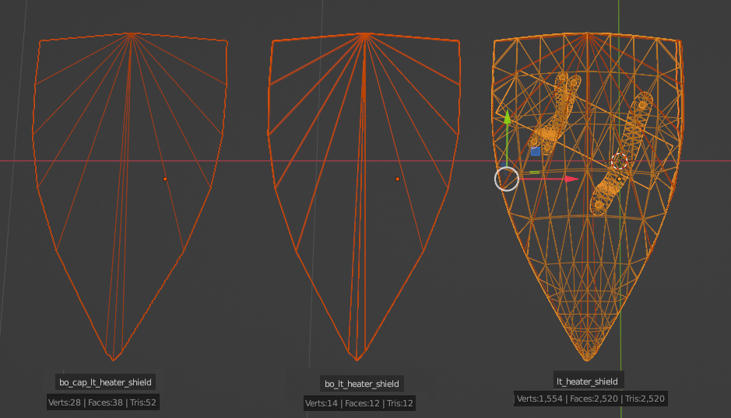Click the white circle move gizmo center
The height and width of the screenshot is (418, 731).
click(x=507, y=179)
